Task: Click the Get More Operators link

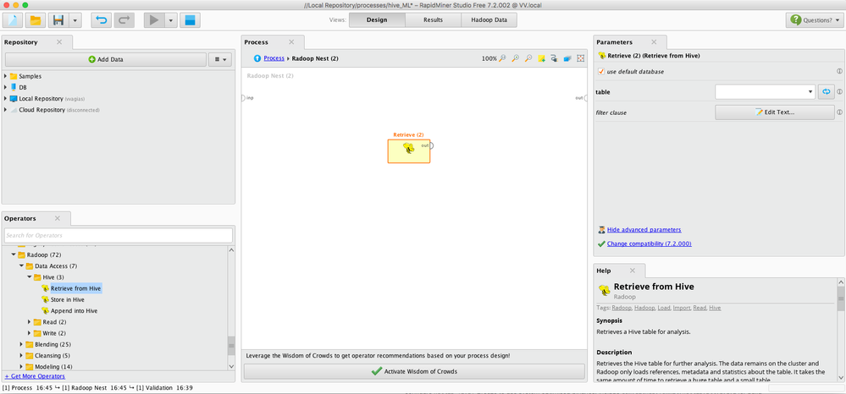Action: tap(35, 376)
